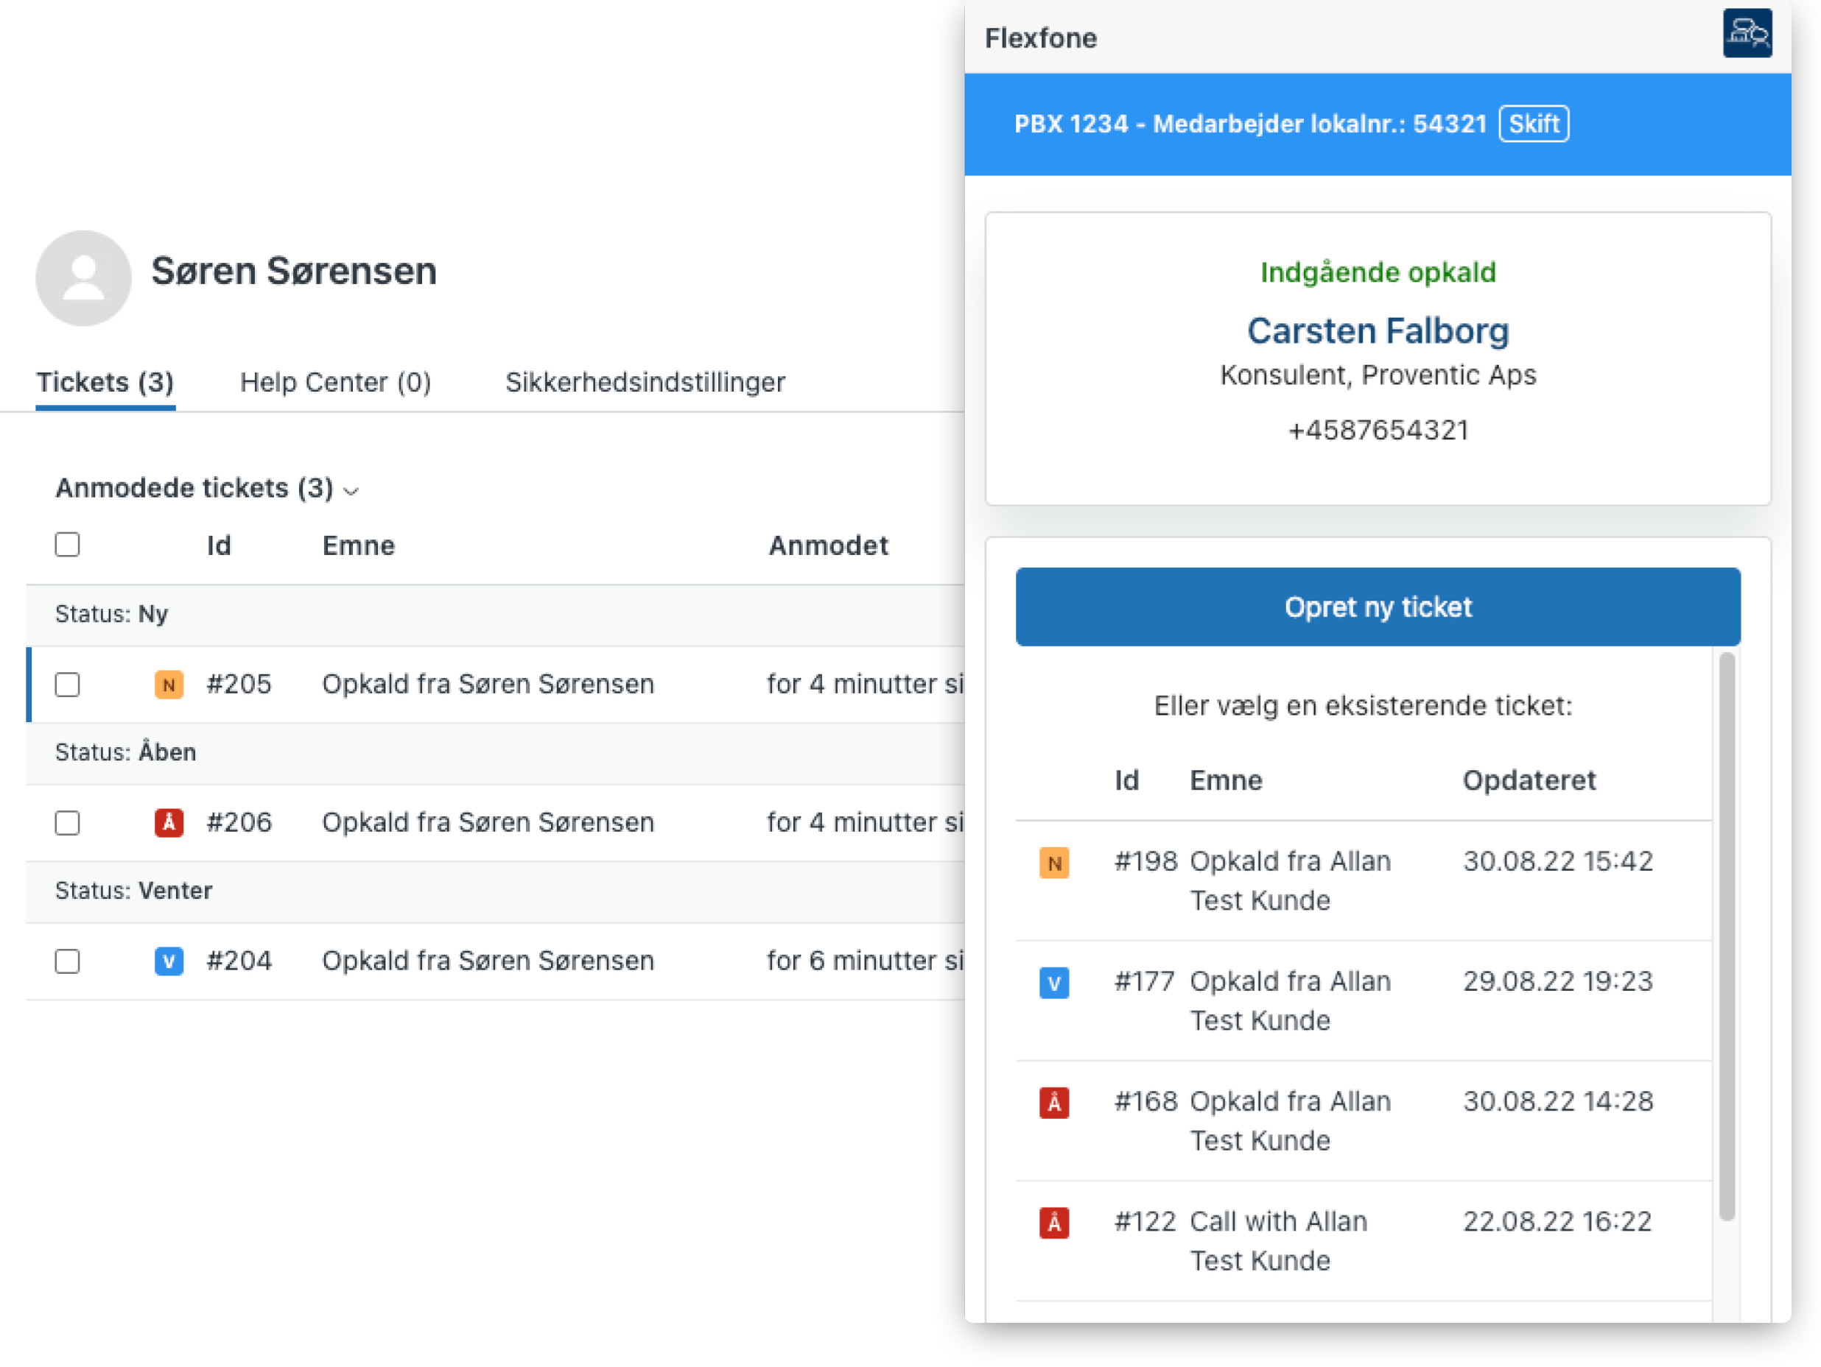Click the Anmodet column header
The height and width of the screenshot is (1367, 1821).
828,545
